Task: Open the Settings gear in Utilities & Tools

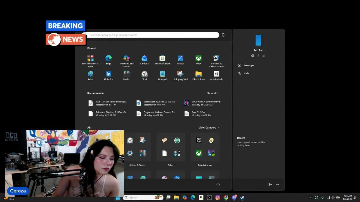Action: pyautogui.click(x=130, y=153)
